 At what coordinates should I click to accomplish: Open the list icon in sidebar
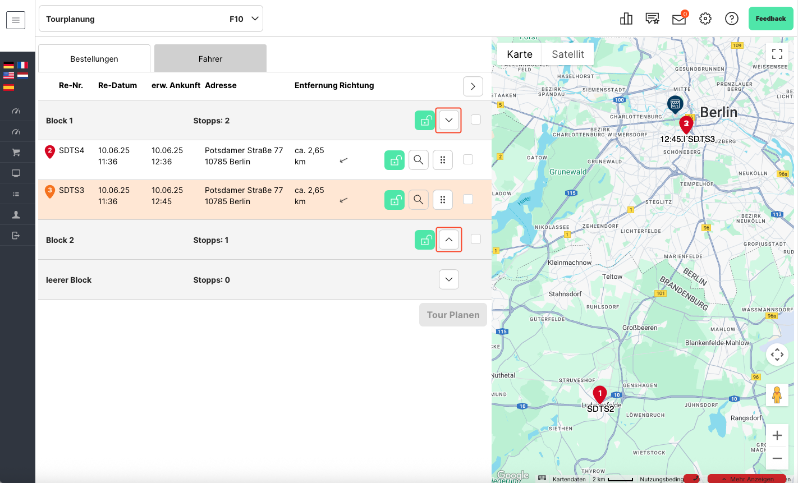pos(16,194)
